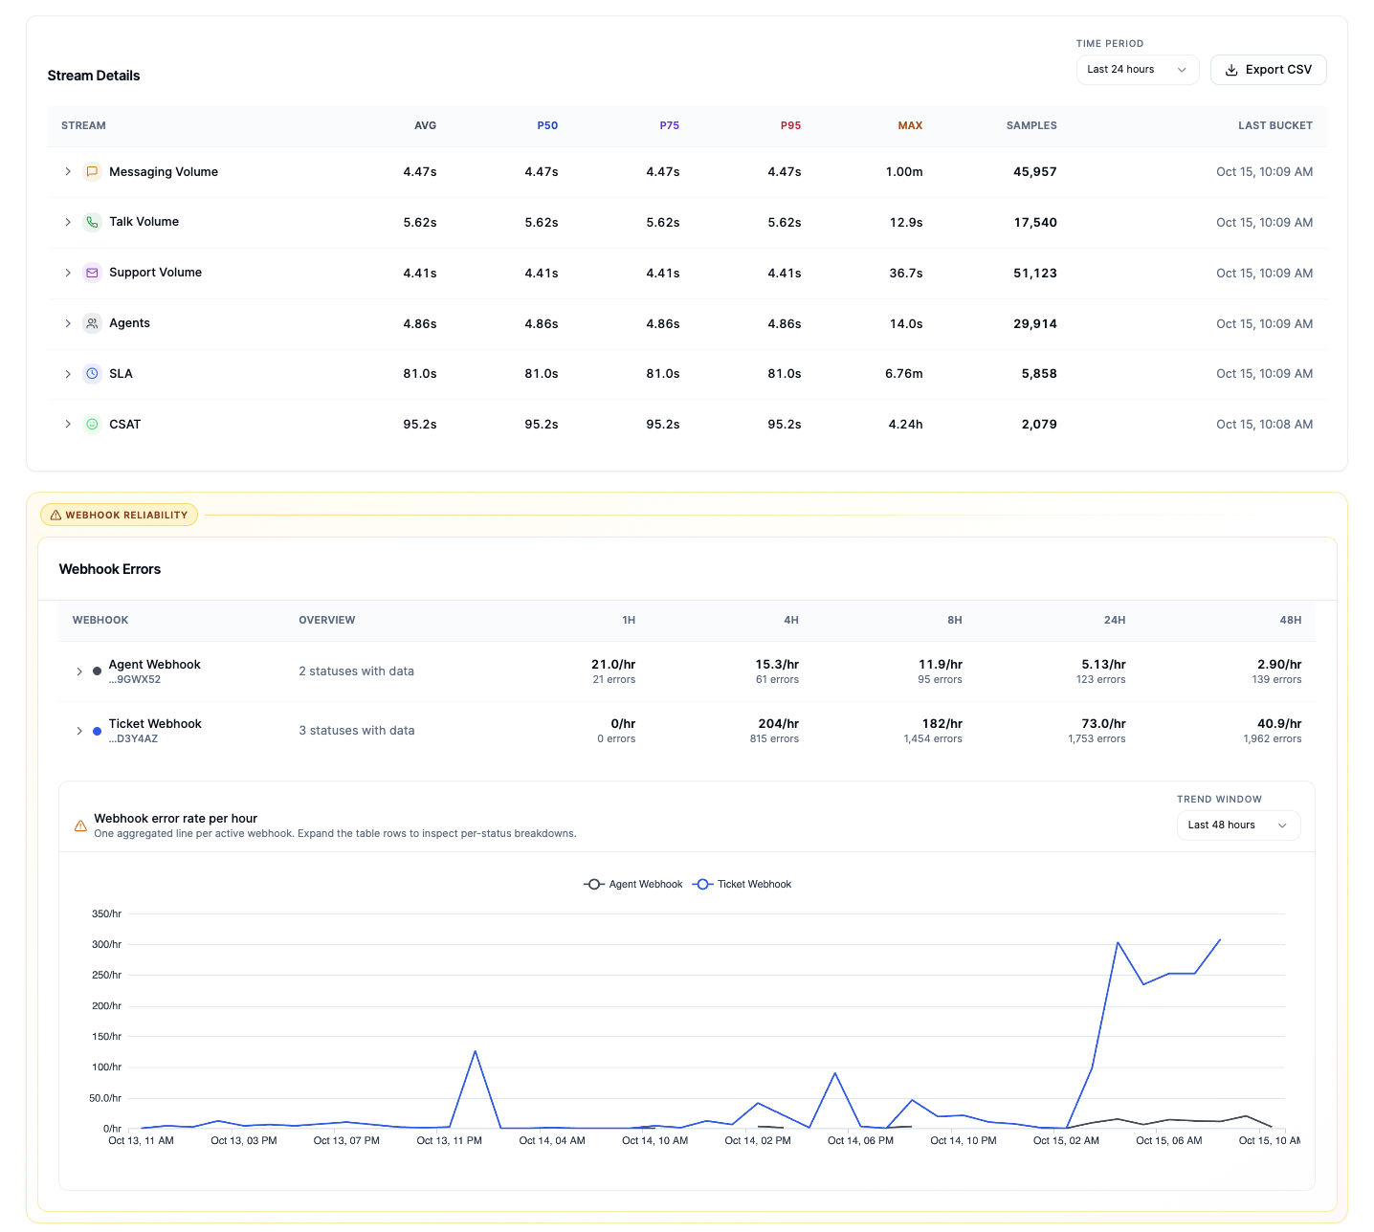Click the "3 statuses with data" overview text
The width and height of the screenshot is (1374, 1232).
(357, 731)
